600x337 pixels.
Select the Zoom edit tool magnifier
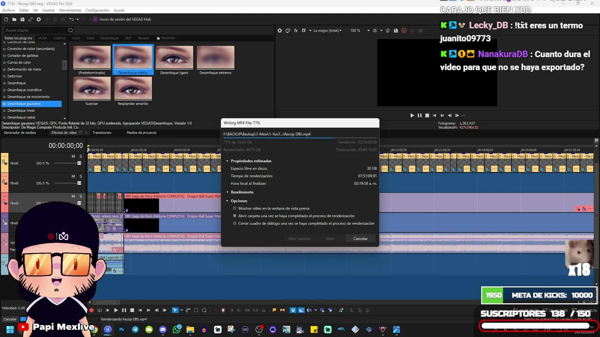point(204,310)
